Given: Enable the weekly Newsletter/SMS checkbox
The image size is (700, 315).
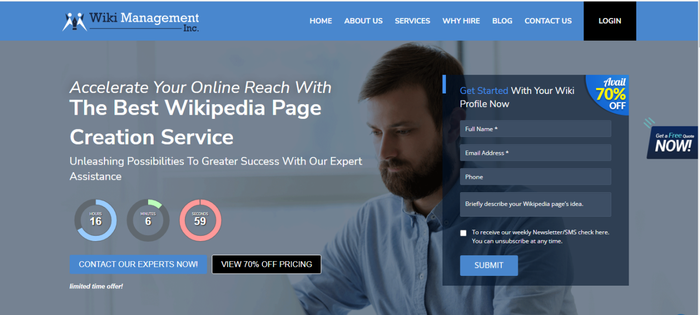Looking at the screenshot, I should (463, 233).
